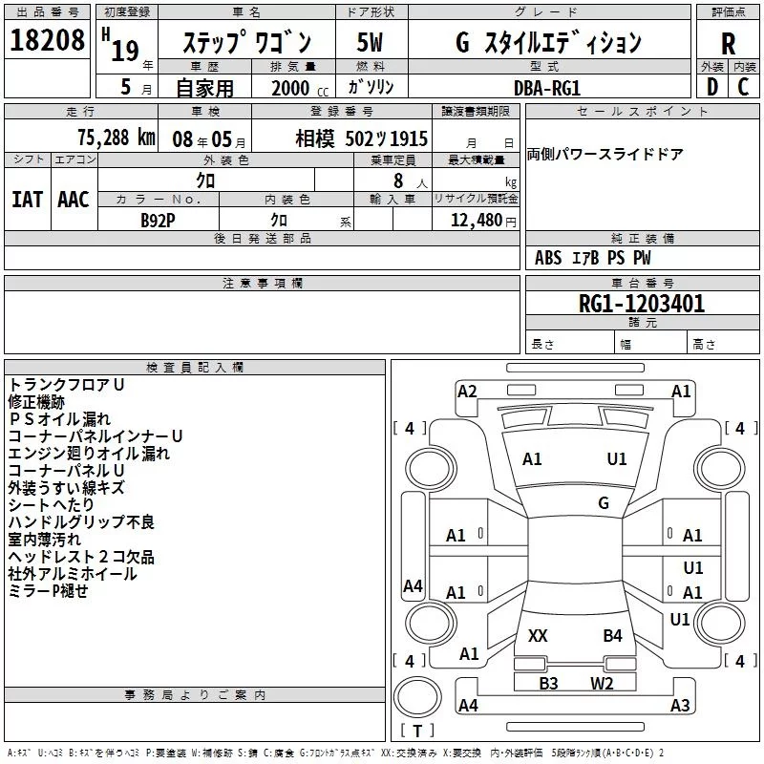Click the note PSオイル漏れ
This screenshot has height=764, width=764.
click(59, 419)
